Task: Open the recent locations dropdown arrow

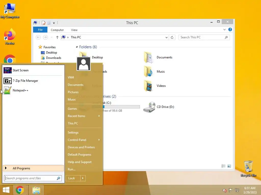Action: click(x=51, y=38)
